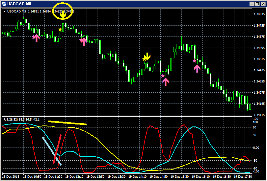The image size is (267, 181).
Task: Click price level 1.34115 on the price axis
Action: click(x=259, y=115)
